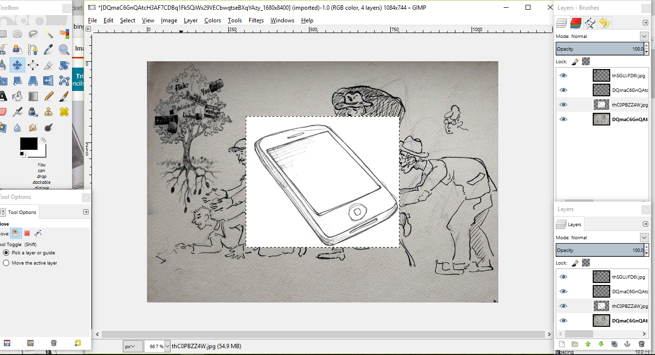Open the Colors menu
The image size is (655, 355).
pyautogui.click(x=212, y=20)
